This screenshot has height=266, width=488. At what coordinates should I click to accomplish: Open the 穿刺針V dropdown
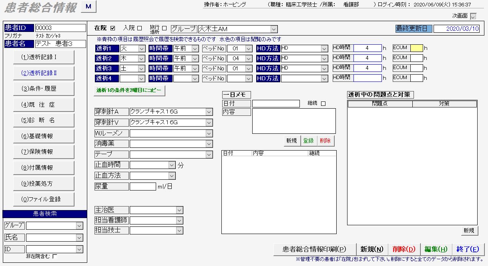209,122
